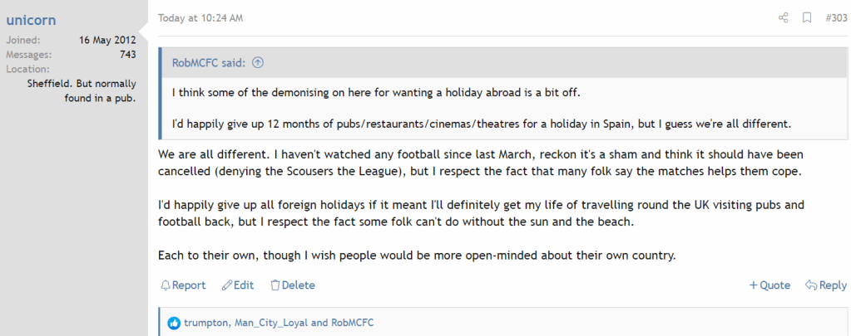851x336 pixels.
Task: Click the blue thumbs-up like icon
Action: click(174, 323)
